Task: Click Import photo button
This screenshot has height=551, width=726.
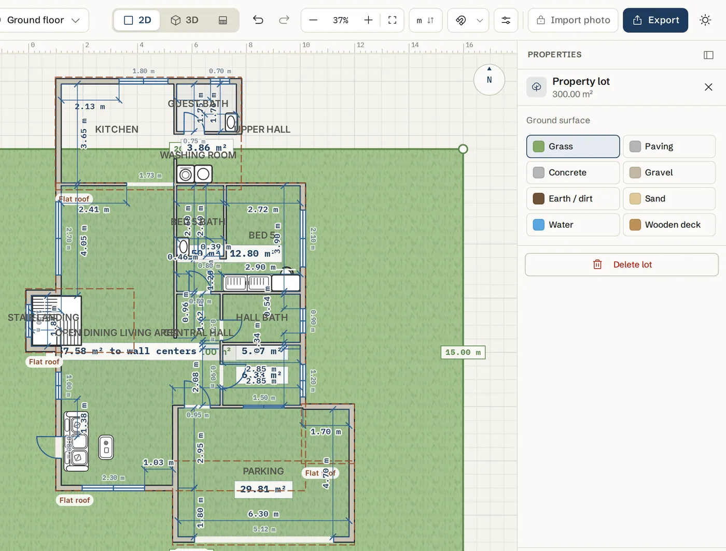Action: [573, 20]
